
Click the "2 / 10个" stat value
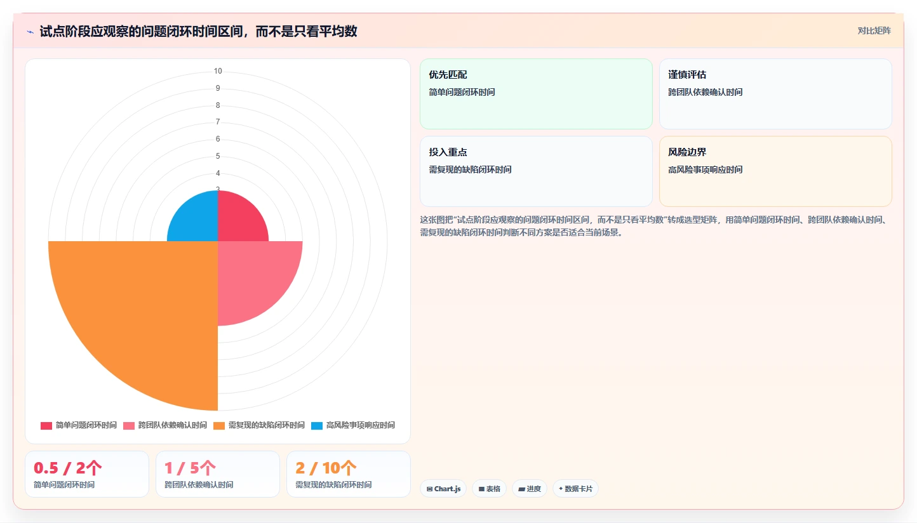326,468
